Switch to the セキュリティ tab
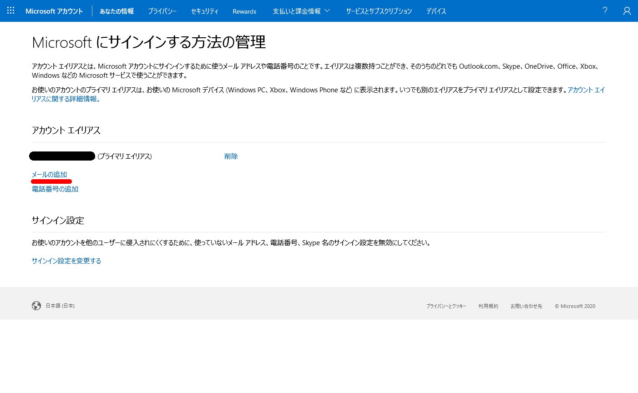 tap(205, 11)
